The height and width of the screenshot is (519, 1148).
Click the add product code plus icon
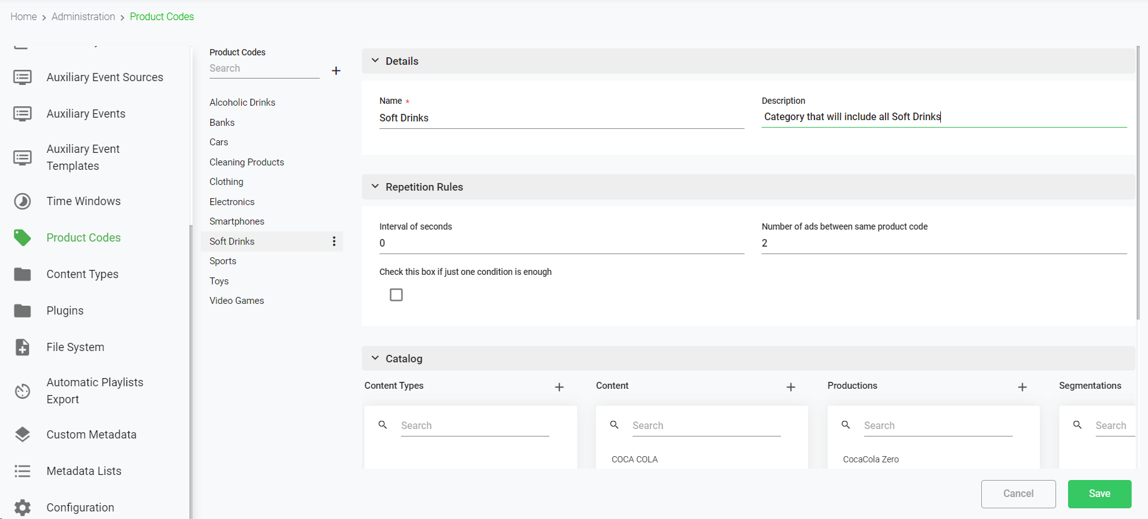[336, 70]
